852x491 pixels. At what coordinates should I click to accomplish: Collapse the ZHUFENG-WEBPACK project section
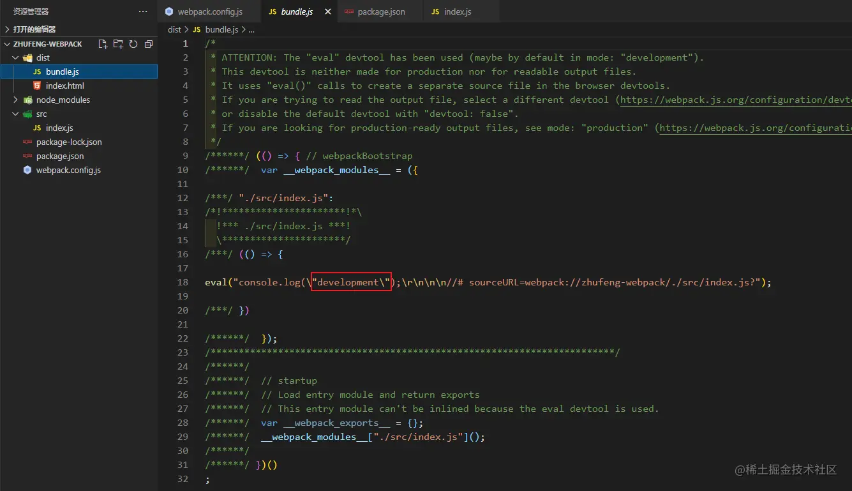coord(7,44)
